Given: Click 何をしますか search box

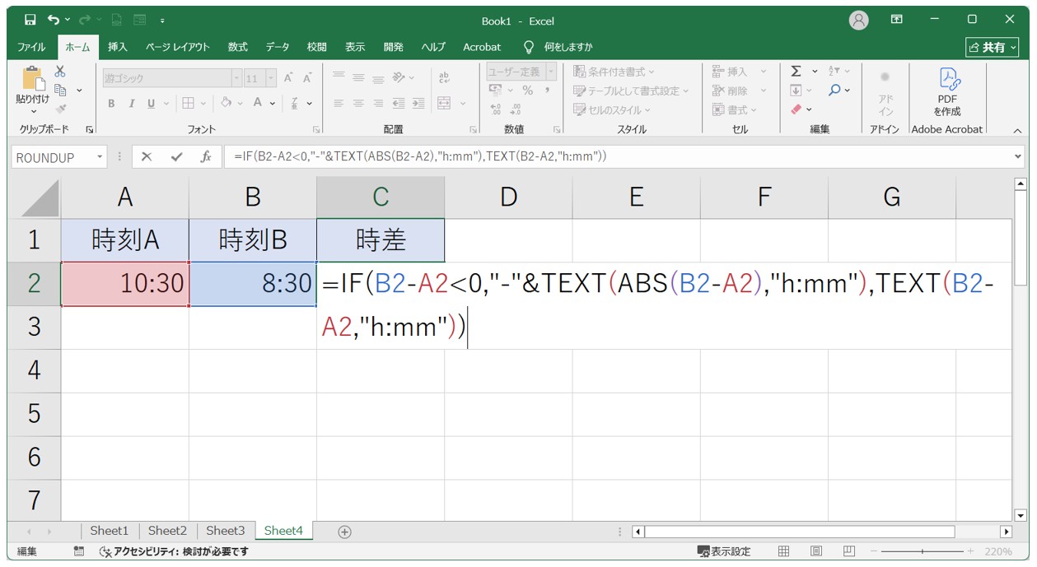Looking at the screenshot, I should 568,47.
